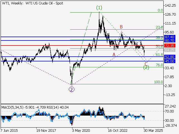Click the green wave (1) label at peak
The width and height of the screenshot is (179, 134).
[x=99, y=8]
